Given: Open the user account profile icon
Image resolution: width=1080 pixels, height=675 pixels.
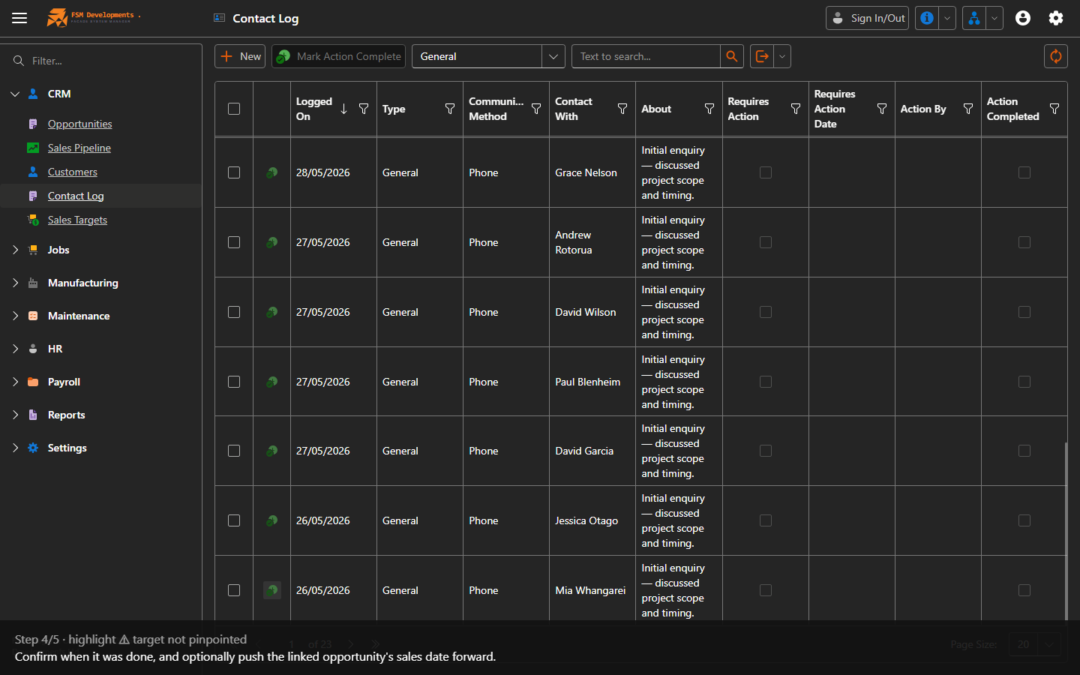Looking at the screenshot, I should pyautogui.click(x=1023, y=18).
